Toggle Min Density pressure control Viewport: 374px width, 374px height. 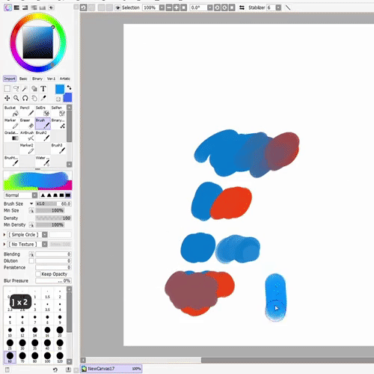[x=31, y=225]
